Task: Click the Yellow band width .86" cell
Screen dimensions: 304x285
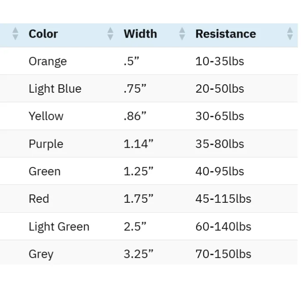Action: point(135,116)
